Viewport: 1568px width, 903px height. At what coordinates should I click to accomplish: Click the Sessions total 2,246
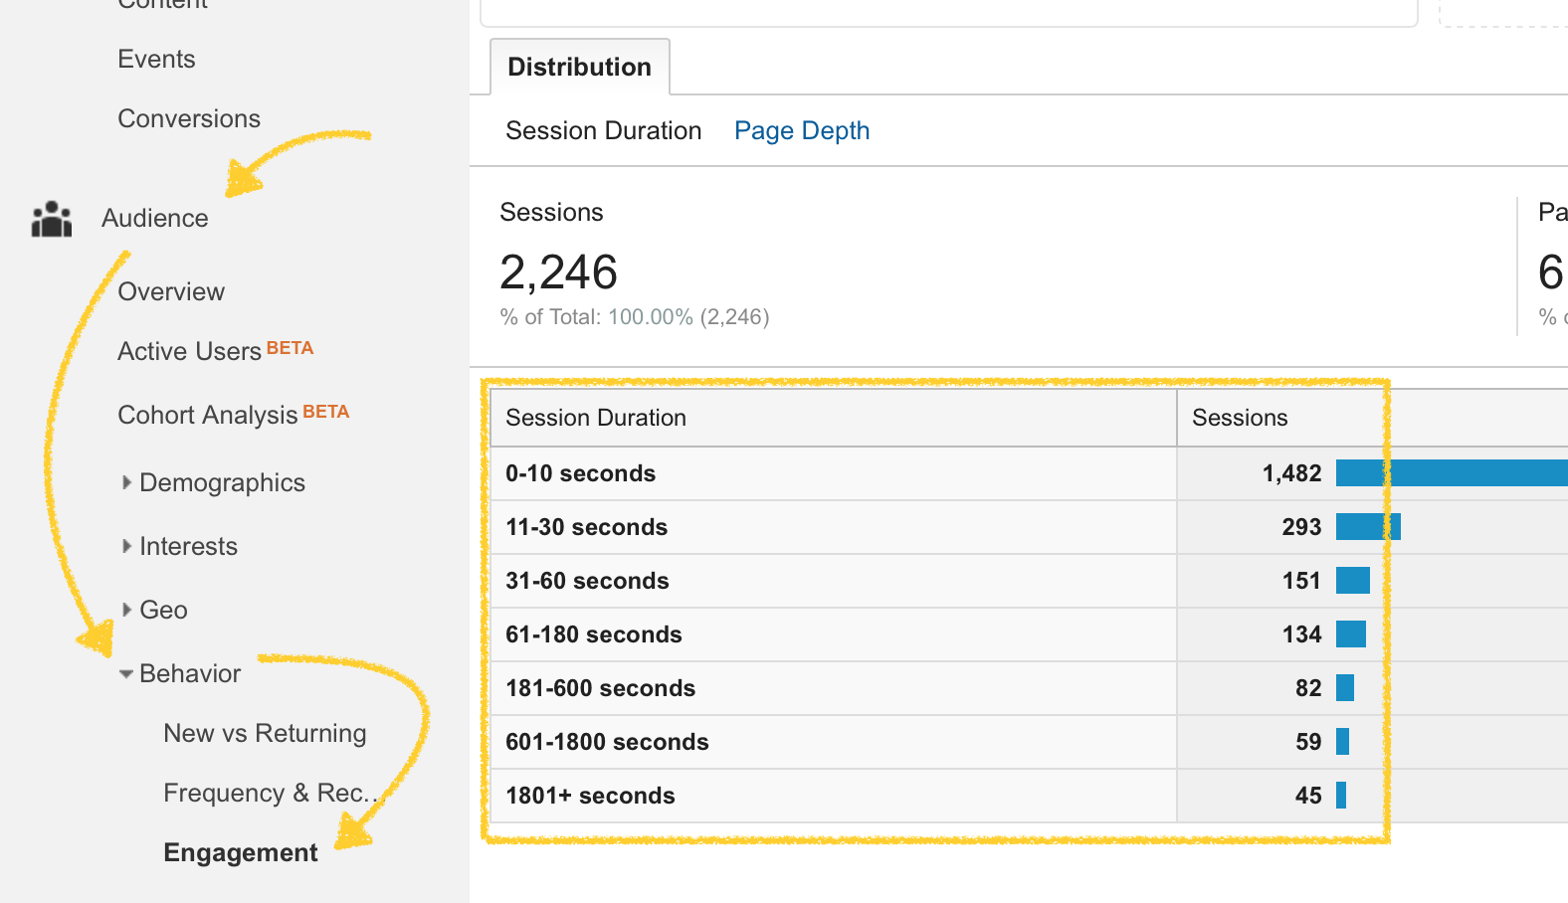click(x=558, y=272)
